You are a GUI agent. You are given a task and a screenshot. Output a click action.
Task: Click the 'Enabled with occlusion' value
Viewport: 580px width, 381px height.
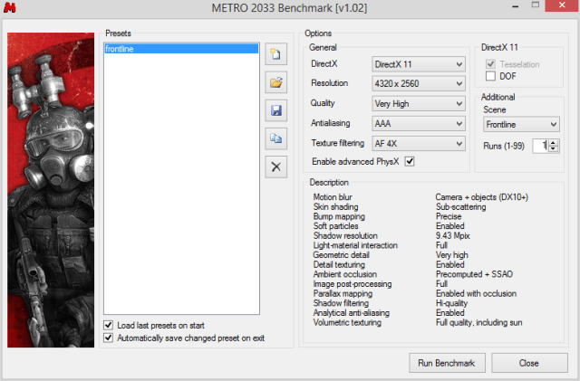tap(476, 293)
